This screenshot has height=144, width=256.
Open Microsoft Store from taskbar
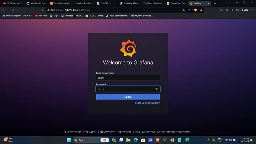point(143,140)
